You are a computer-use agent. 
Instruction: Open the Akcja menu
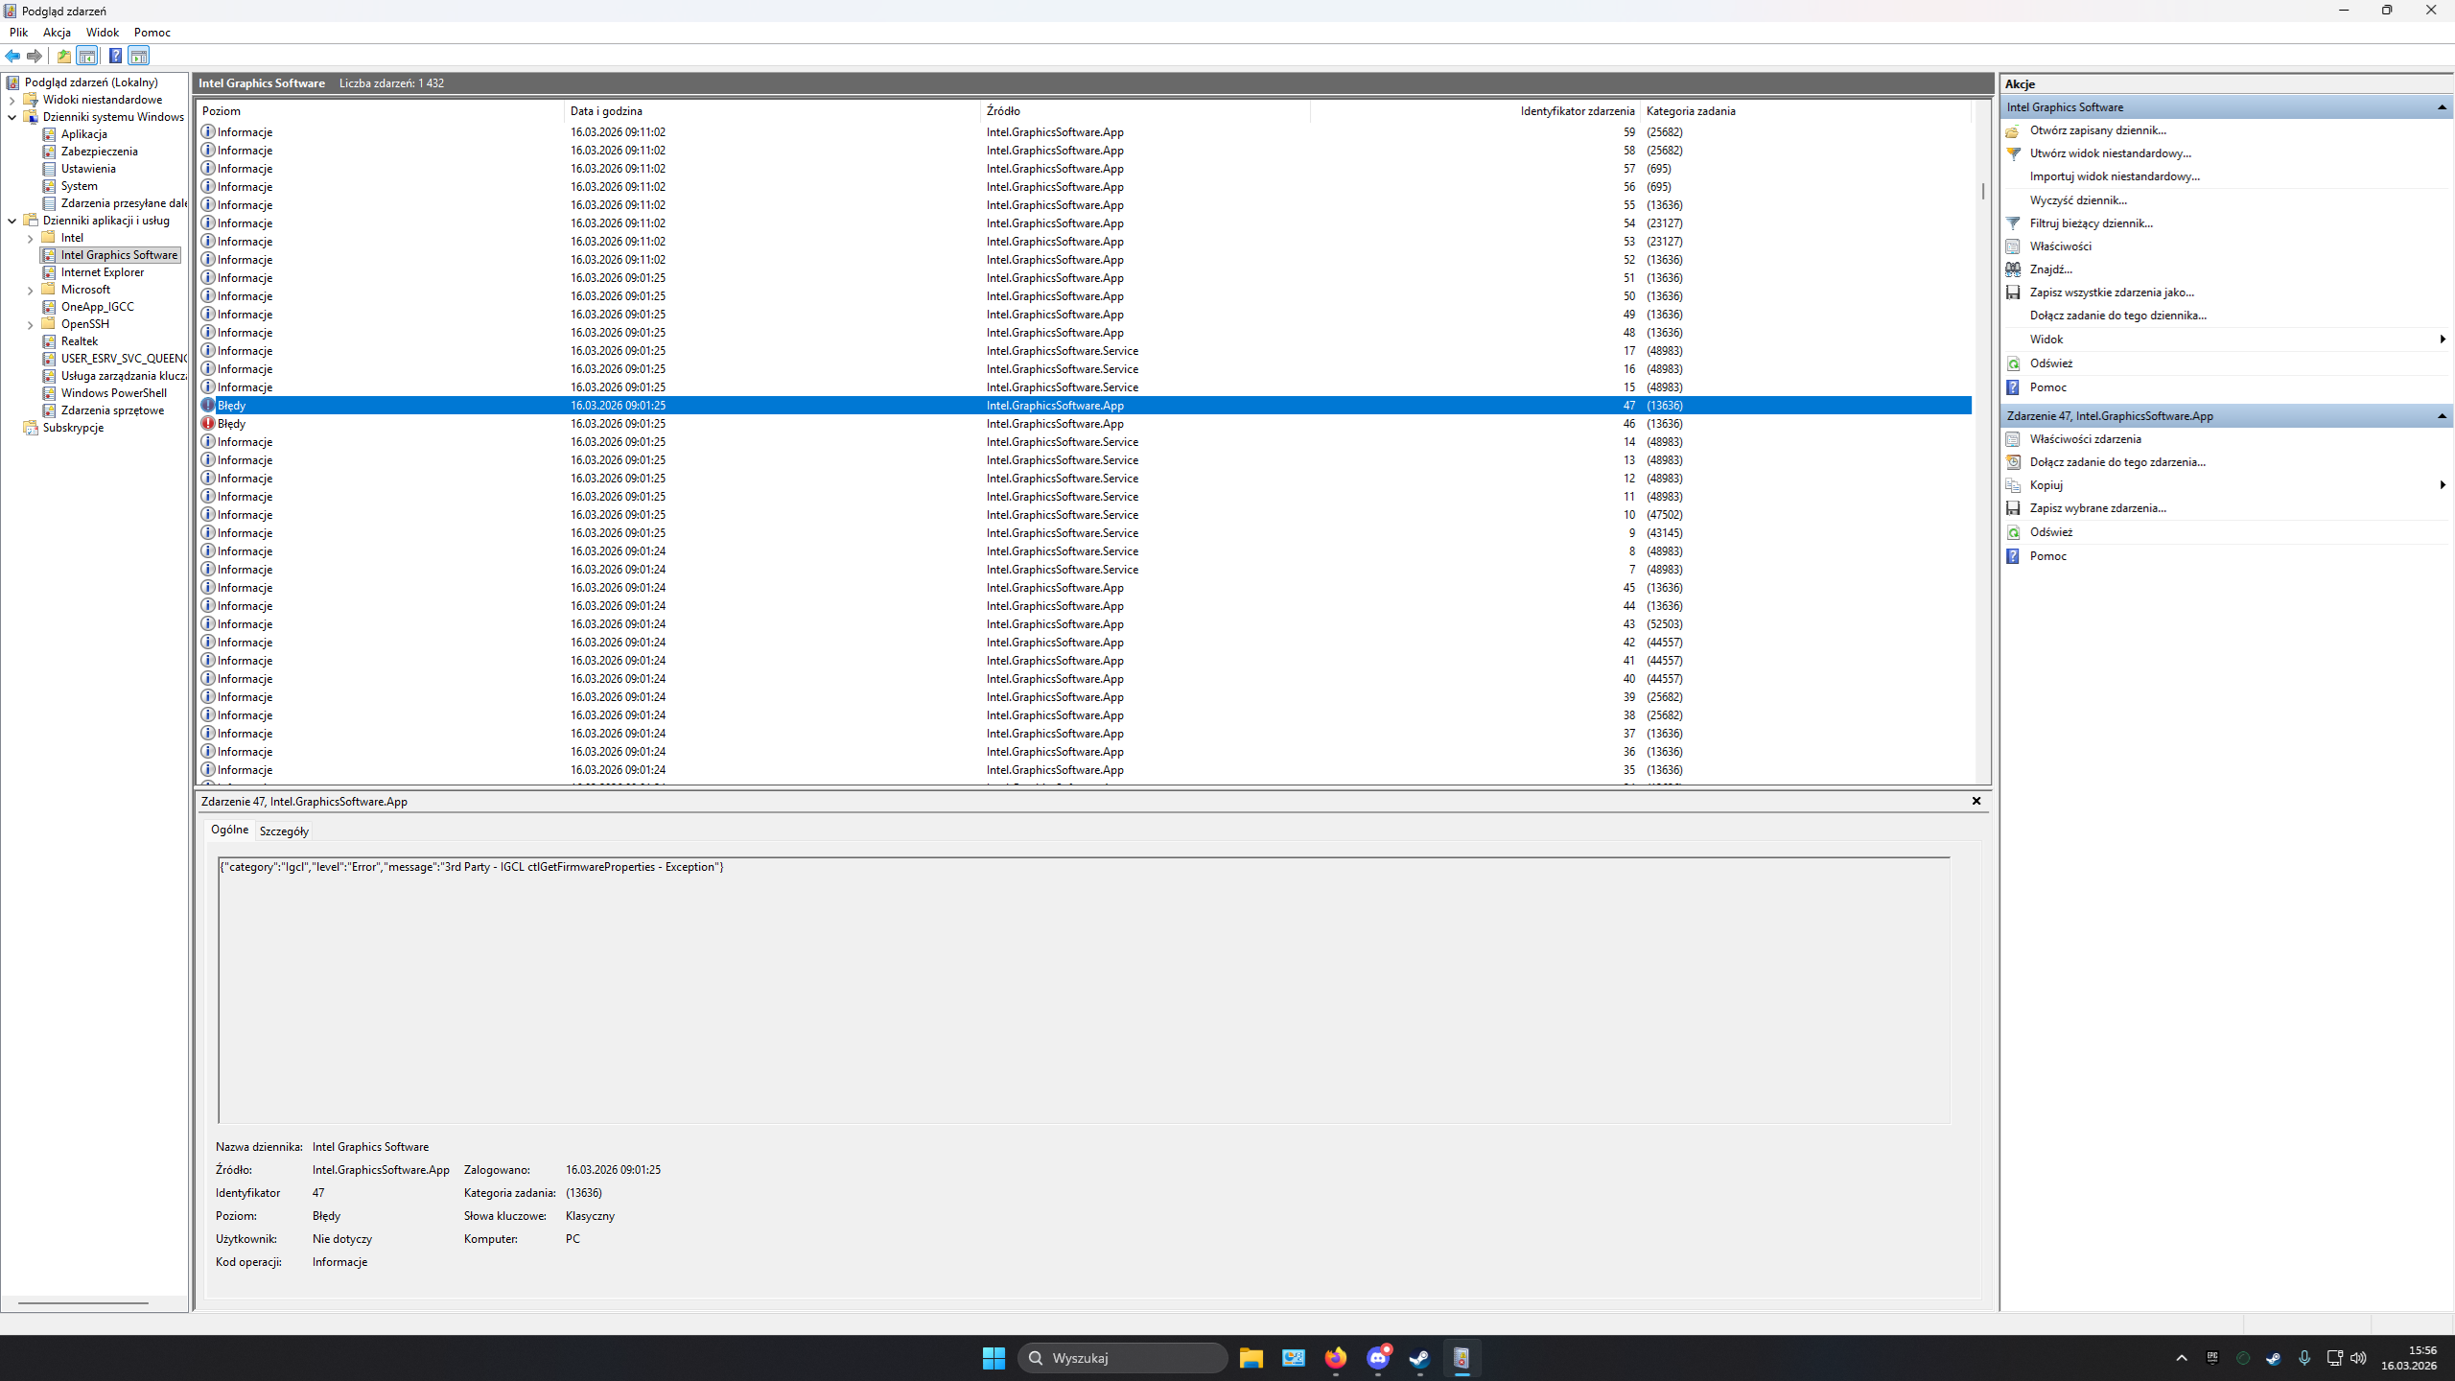pyautogui.click(x=57, y=32)
